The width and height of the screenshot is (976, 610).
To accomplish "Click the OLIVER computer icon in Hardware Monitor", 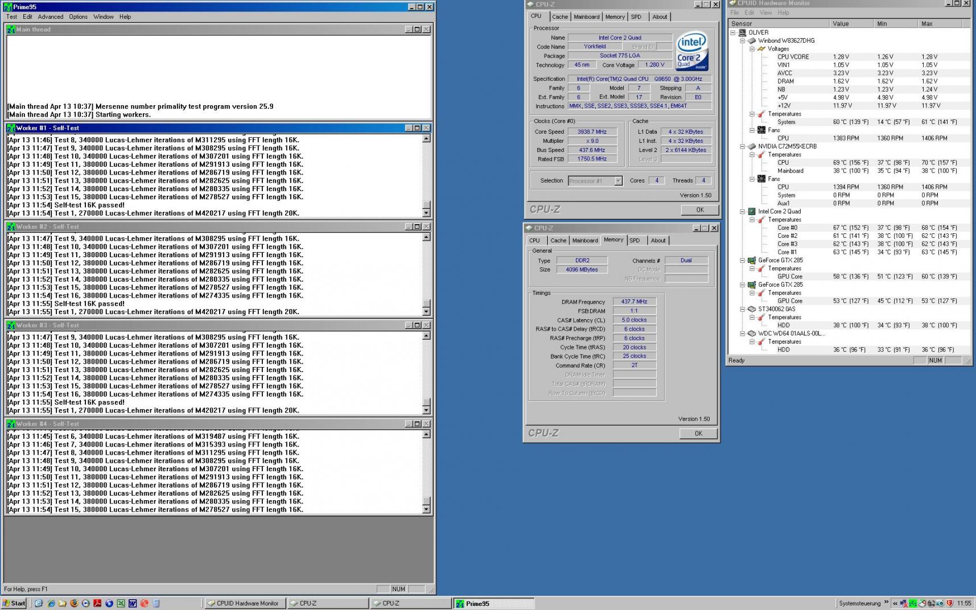I will pos(742,32).
